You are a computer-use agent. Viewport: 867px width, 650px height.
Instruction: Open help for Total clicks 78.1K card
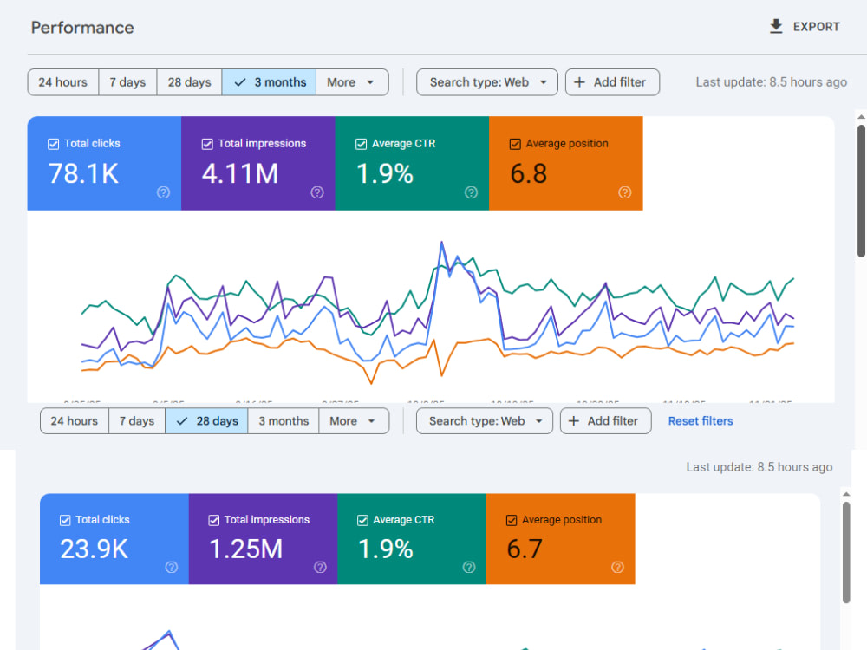(163, 192)
